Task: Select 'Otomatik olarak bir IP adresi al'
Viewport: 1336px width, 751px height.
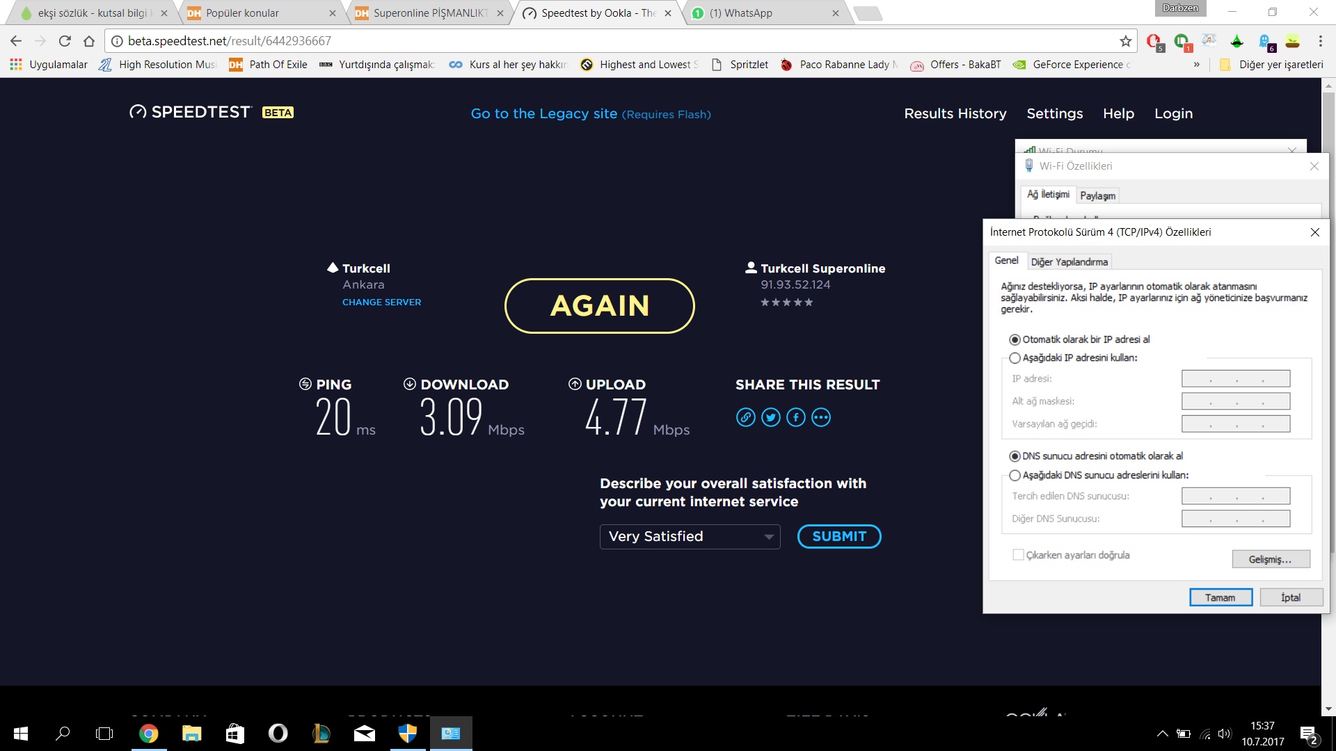Action: 1079,339
